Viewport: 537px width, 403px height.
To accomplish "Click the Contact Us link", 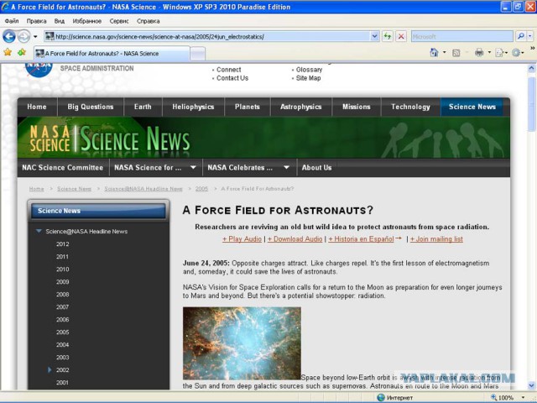I will click(x=232, y=78).
